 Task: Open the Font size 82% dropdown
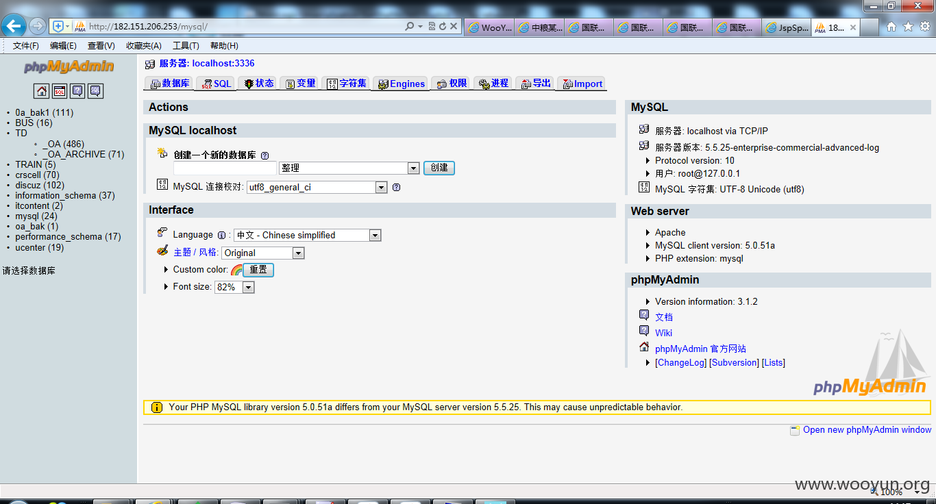(x=234, y=287)
